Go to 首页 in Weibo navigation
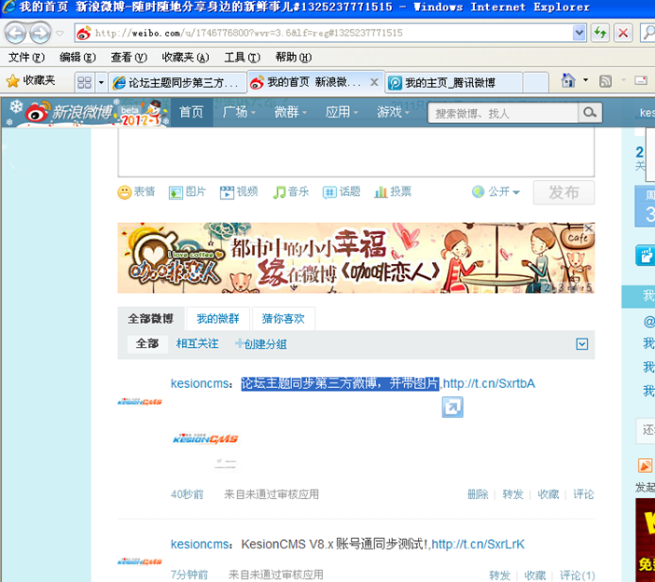Image resolution: width=655 pixels, height=582 pixels. pos(191,112)
